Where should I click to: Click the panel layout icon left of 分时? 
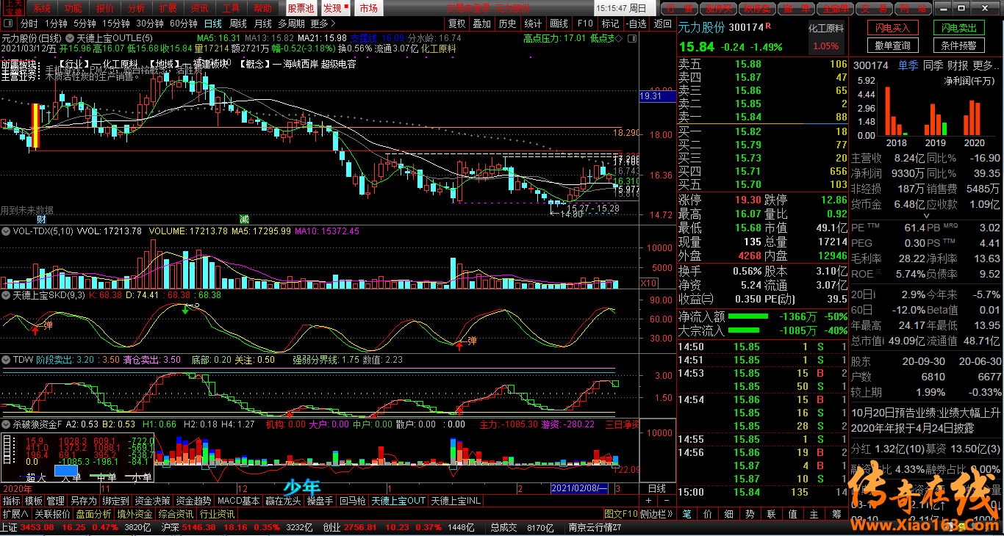9,23
